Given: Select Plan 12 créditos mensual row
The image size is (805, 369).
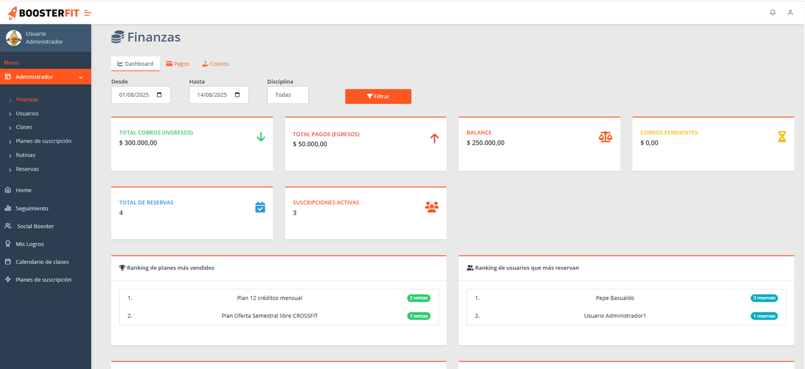Looking at the screenshot, I should pos(279,298).
